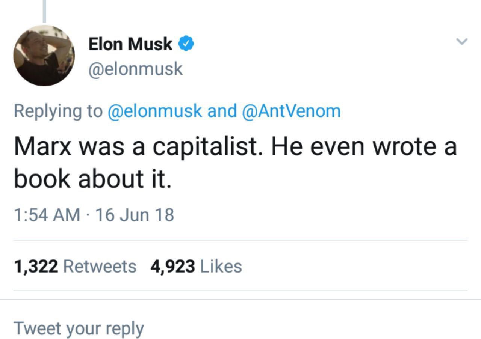Click the thread connector line above avatar
Image resolution: width=481 pixels, height=339 pixels.
point(44,11)
